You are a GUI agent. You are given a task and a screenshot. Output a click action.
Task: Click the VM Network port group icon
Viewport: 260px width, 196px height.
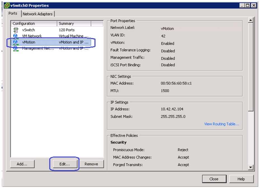point(15,36)
